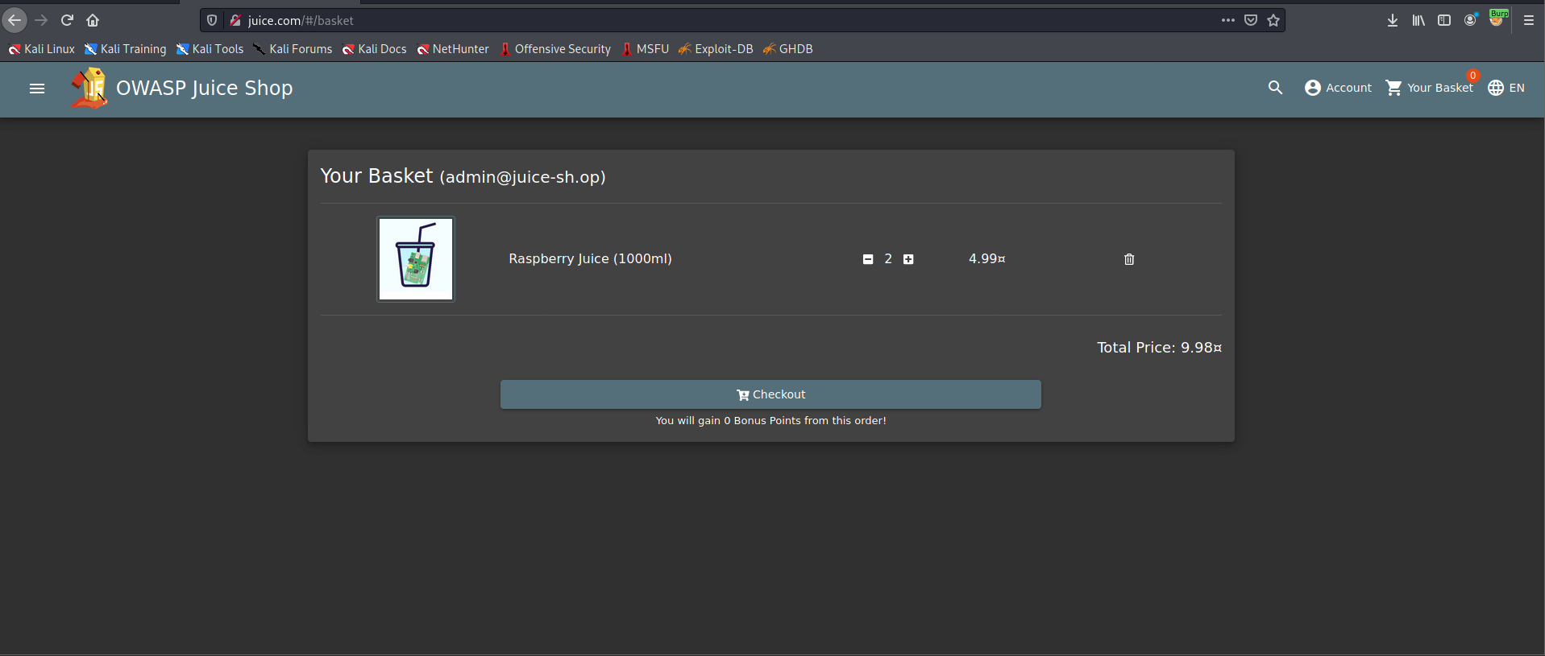Select the Bonus Points notice text

(x=770, y=420)
